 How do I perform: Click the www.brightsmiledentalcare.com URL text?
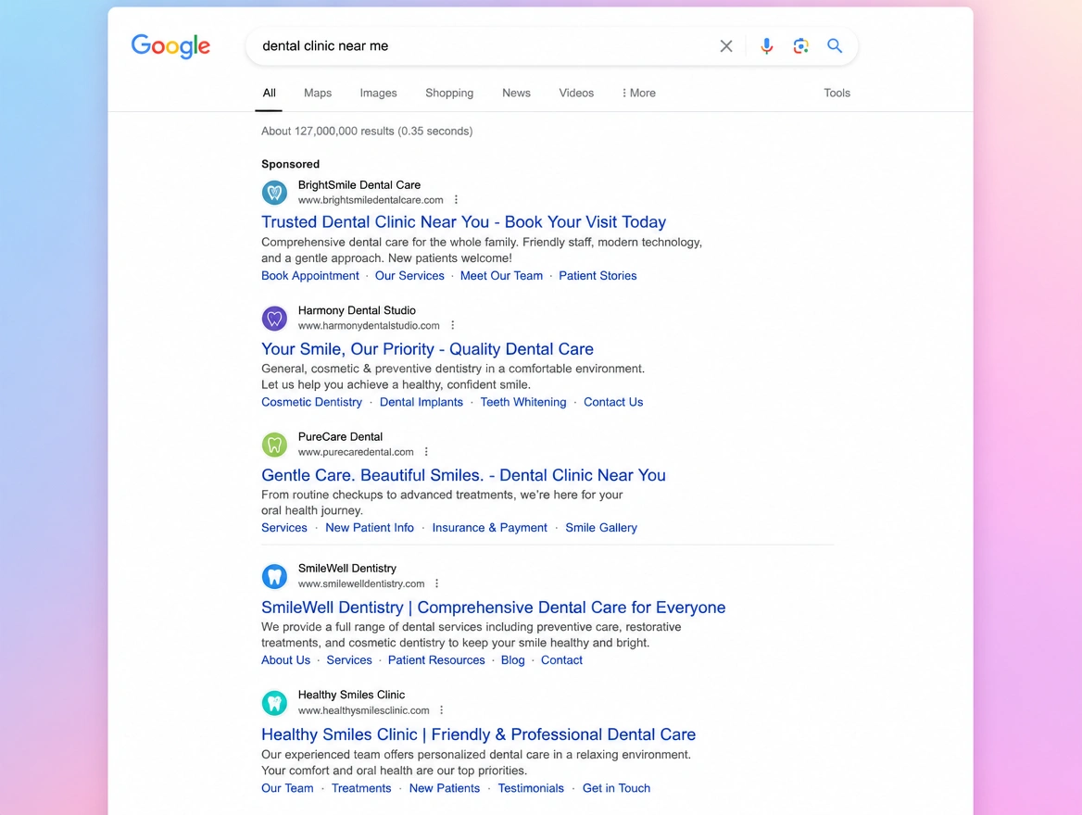pyautogui.click(x=371, y=200)
